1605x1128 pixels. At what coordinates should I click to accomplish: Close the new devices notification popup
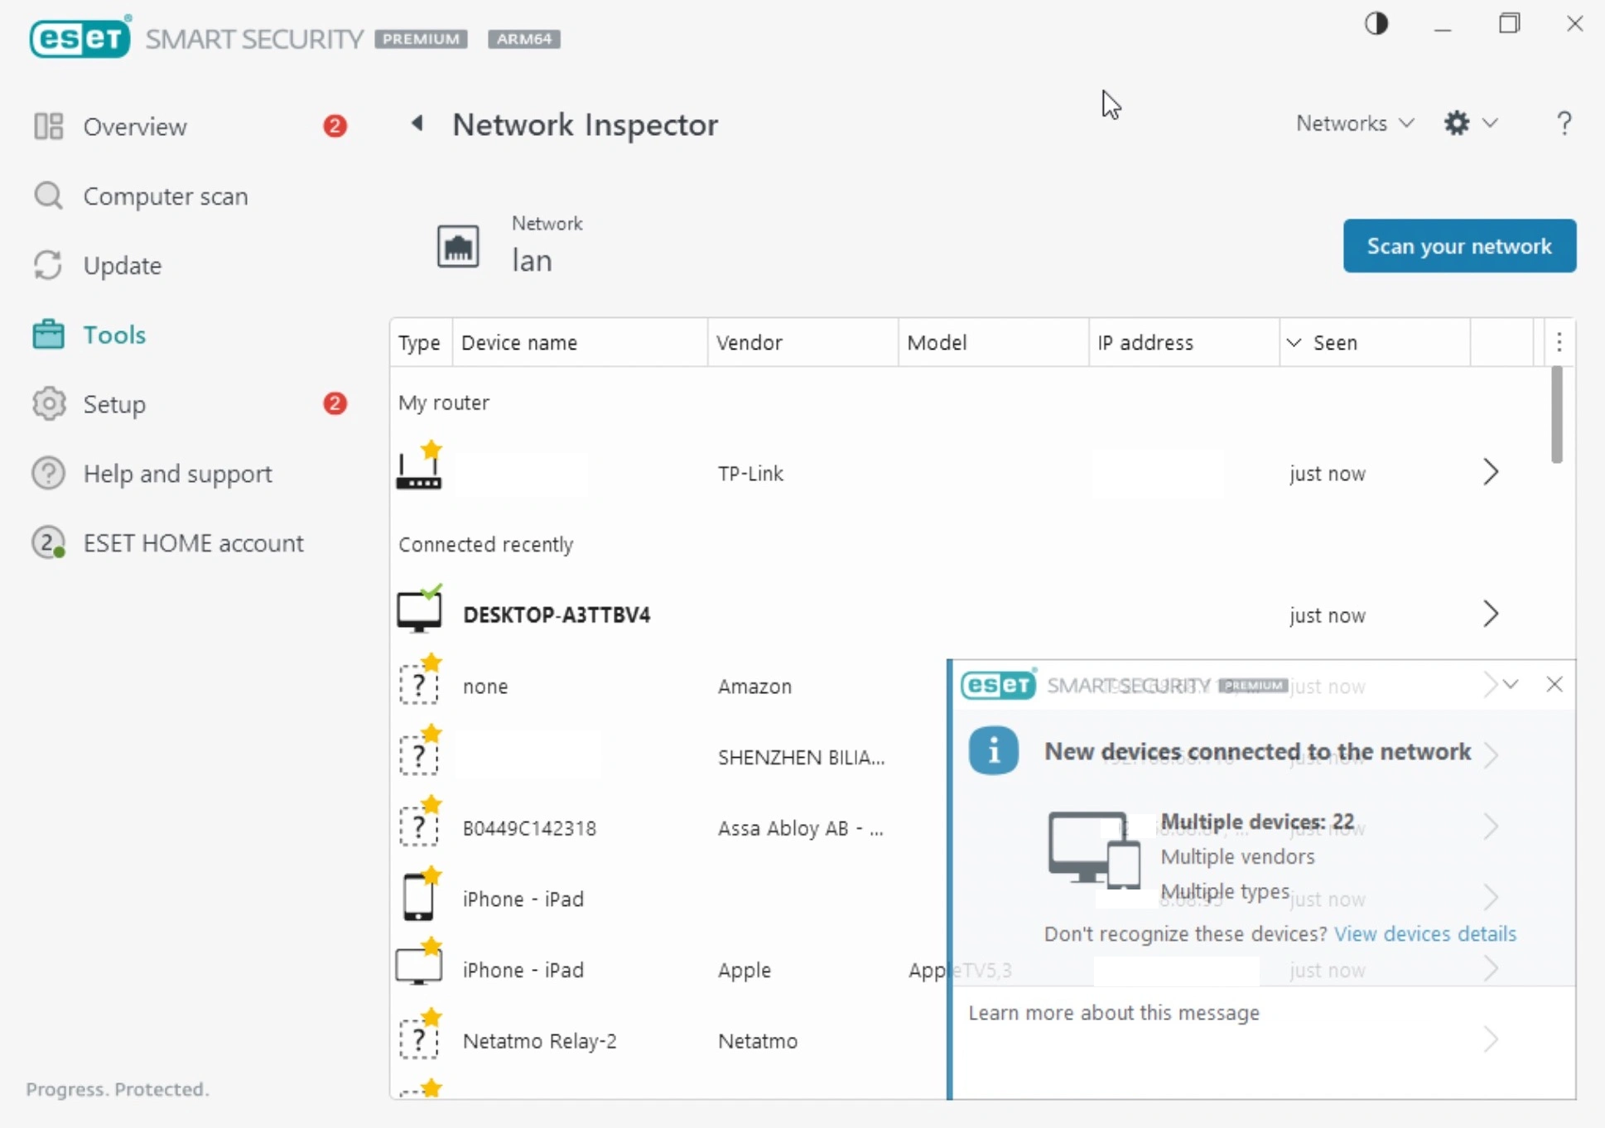click(1554, 684)
